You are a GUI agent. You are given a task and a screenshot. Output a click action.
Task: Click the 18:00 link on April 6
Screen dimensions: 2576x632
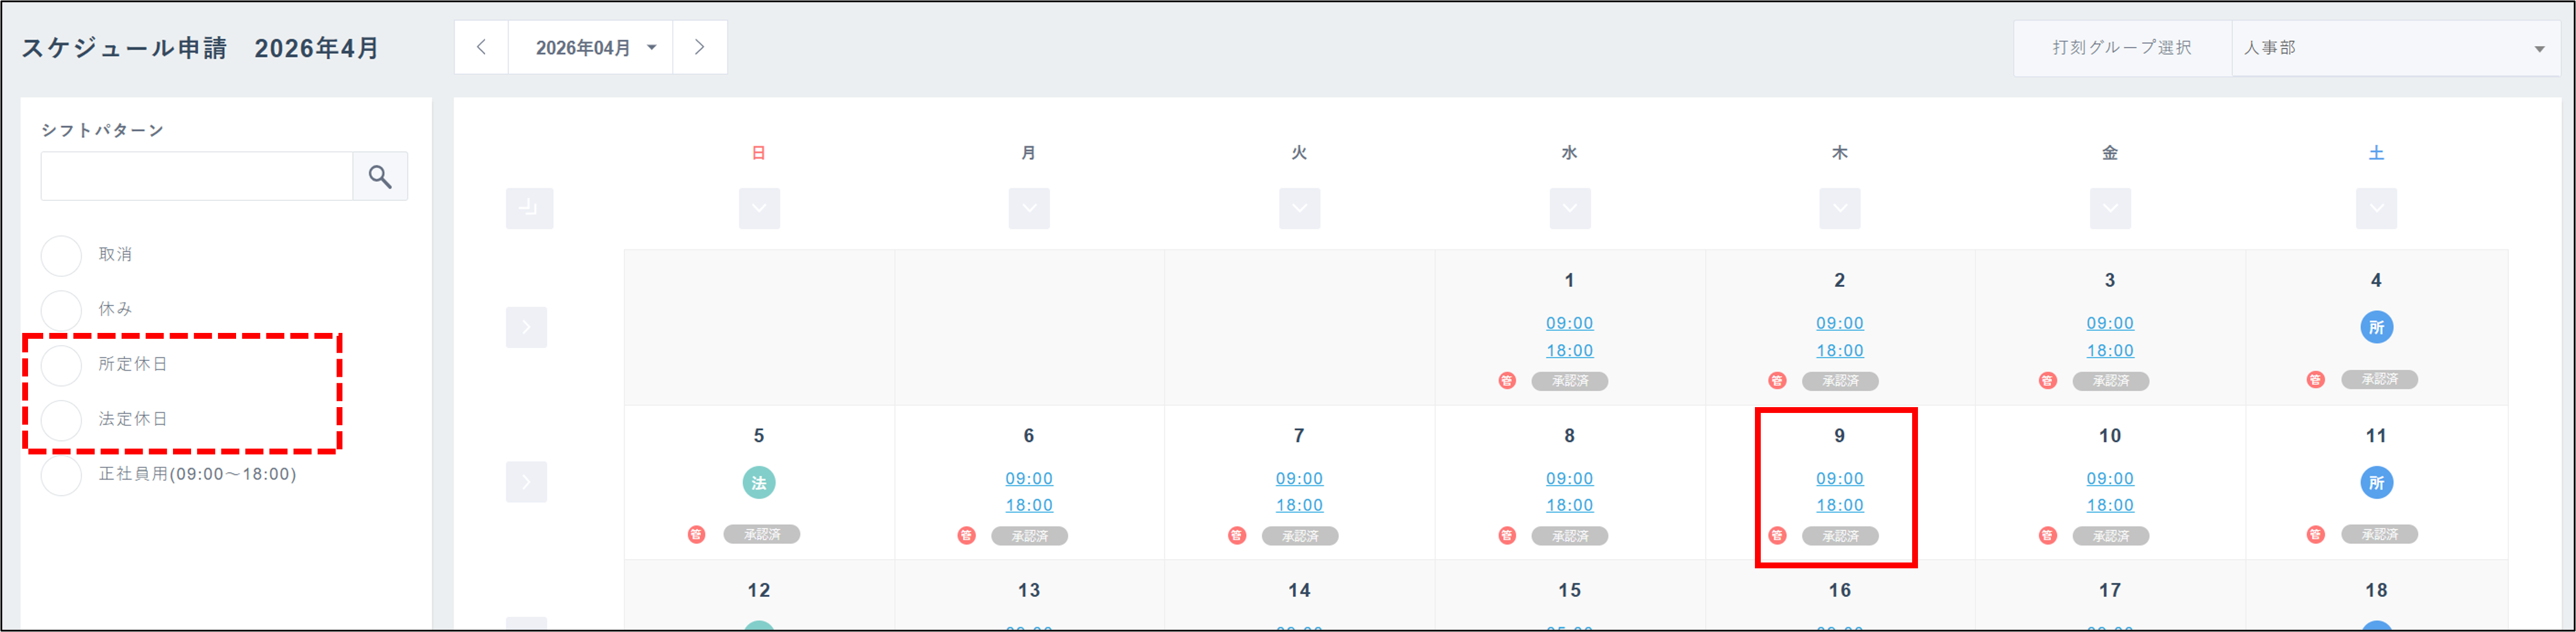point(1029,506)
